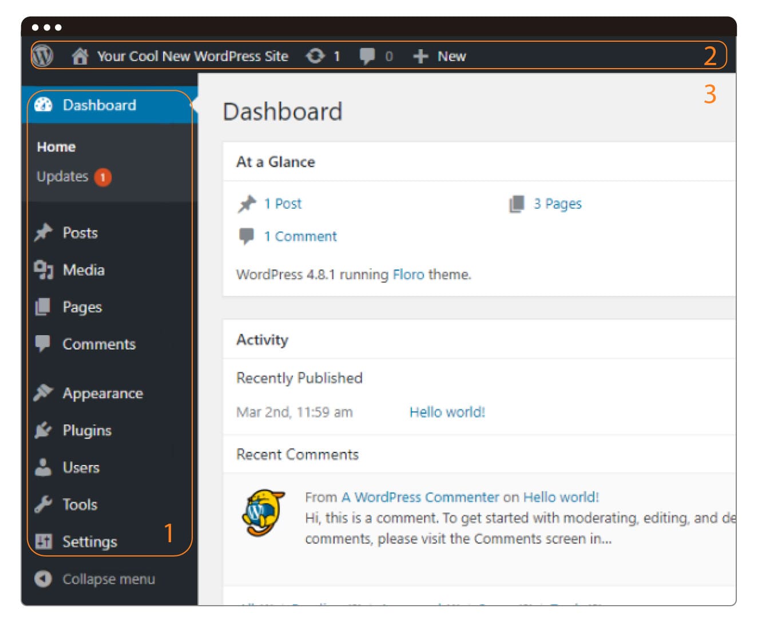
Task: Click the WordPress logo icon in admin bar
Action: click(43, 55)
